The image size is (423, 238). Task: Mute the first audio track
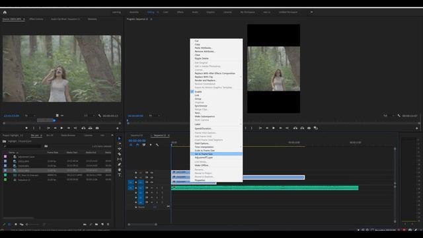pyautogui.click(x=152, y=188)
